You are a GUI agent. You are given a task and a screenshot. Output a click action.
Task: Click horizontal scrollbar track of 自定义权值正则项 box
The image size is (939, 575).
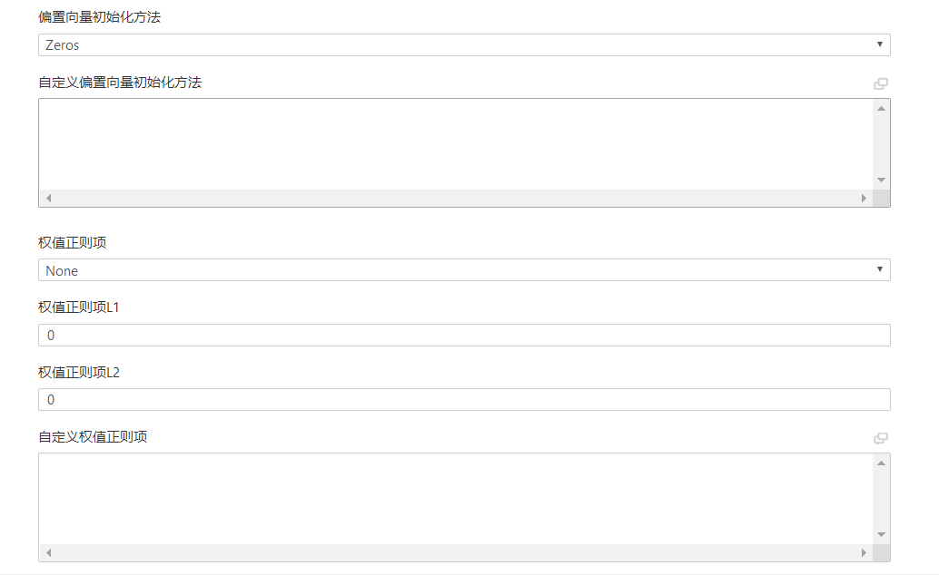tap(456, 553)
